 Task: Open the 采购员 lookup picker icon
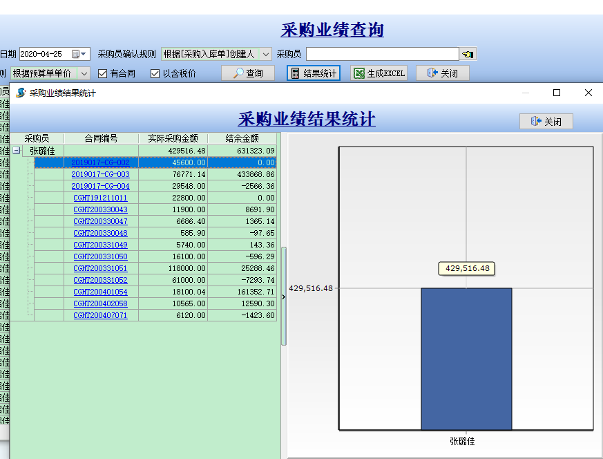click(468, 54)
